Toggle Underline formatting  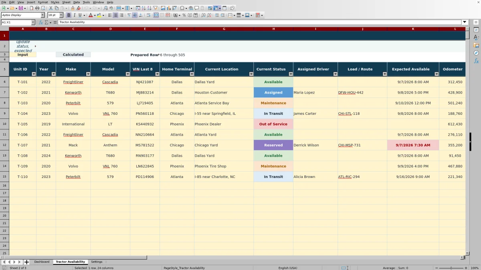[80, 15]
